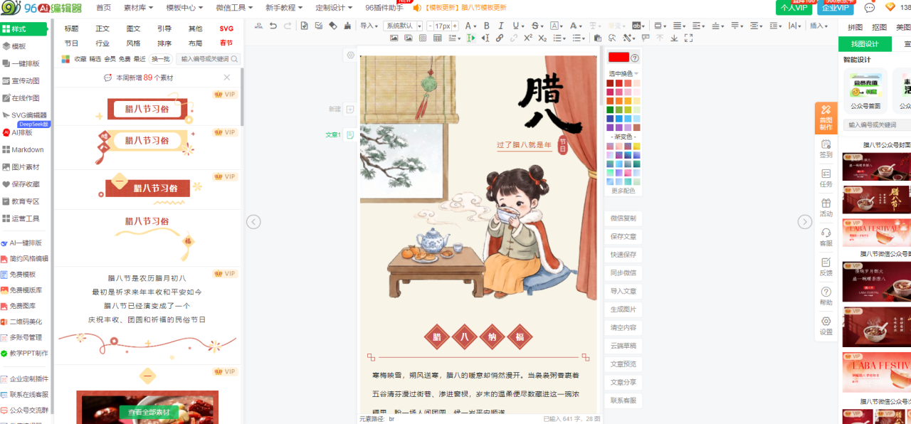Click the gear icon beside the article canvas

pyautogui.click(x=350, y=55)
